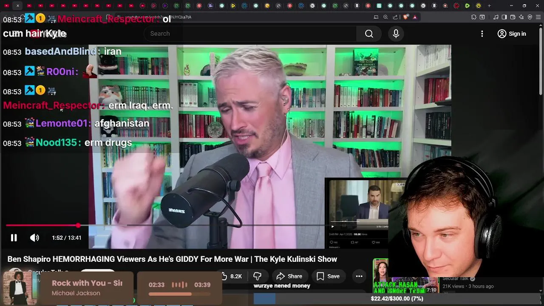This screenshot has width=544, height=306.
Task: Close the embedded tweet overlay with X
Action: click(398, 185)
